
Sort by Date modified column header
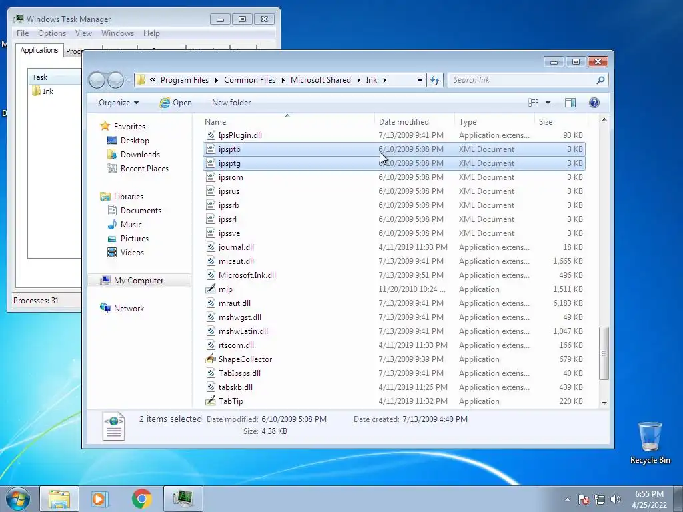(x=414, y=122)
